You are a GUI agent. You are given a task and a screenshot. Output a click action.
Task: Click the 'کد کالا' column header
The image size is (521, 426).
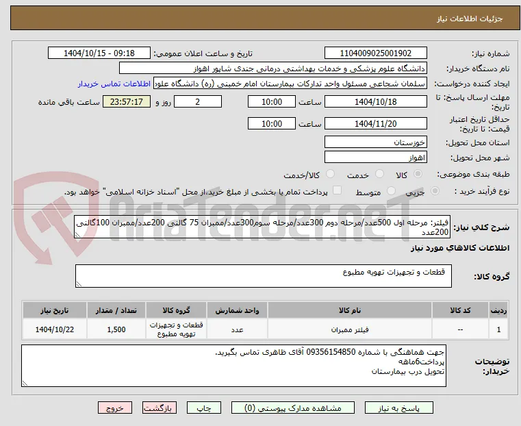(x=460, y=310)
